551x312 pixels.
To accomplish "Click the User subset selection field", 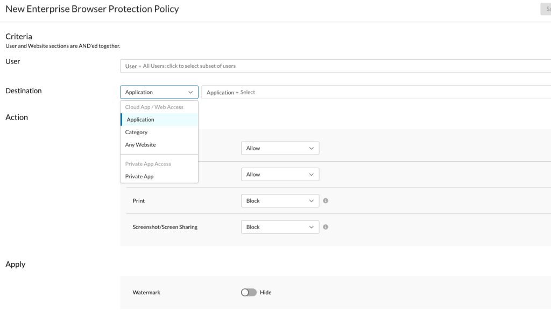I will 336,66.
